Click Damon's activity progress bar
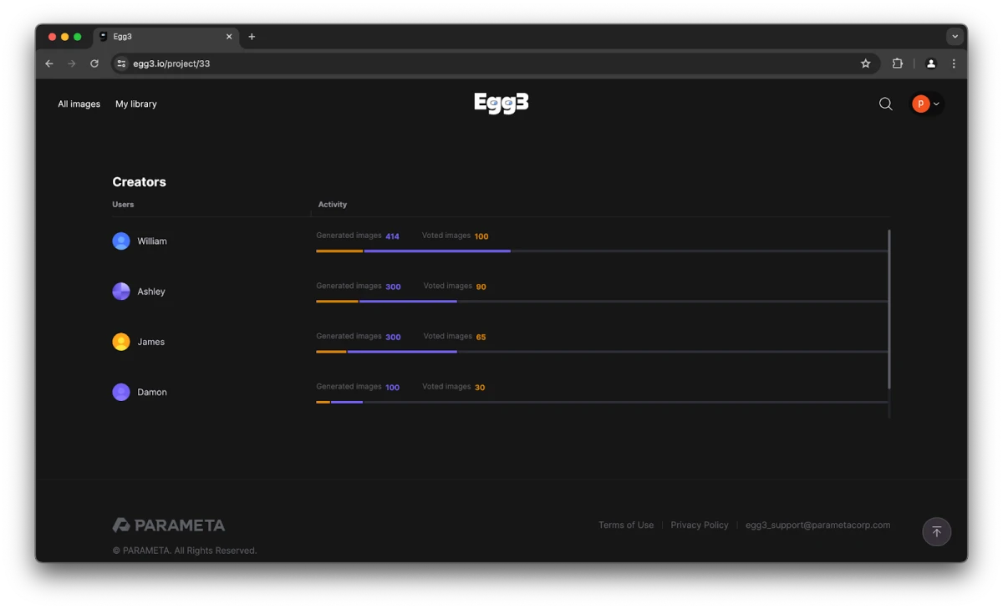This screenshot has height=609, width=1003. click(x=602, y=402)
